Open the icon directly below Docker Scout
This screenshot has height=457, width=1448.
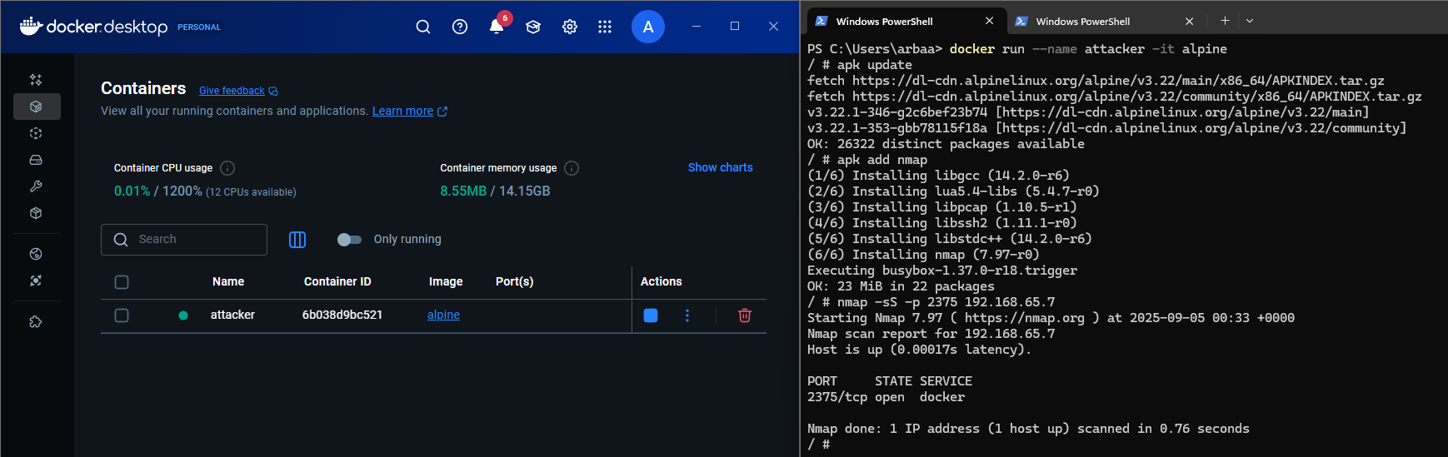pyautogui.click(x=36, y=281)
